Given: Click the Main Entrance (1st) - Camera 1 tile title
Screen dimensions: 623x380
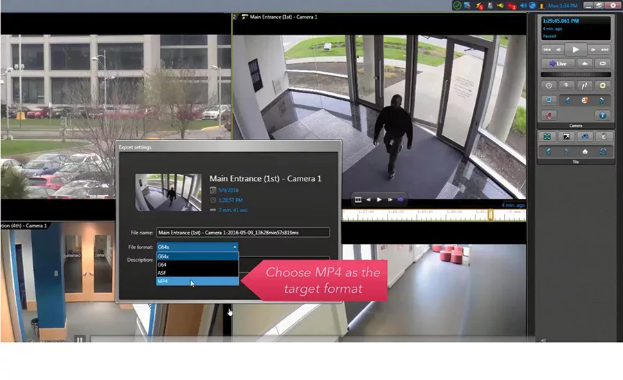Looking at the screenshot, I should pos(283,17).
